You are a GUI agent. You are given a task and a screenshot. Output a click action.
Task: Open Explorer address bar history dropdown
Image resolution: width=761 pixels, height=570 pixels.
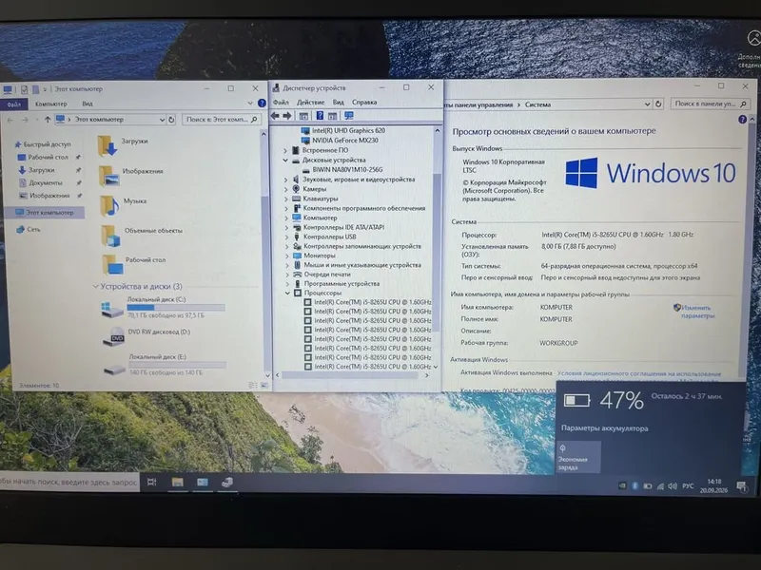[162, 120]
